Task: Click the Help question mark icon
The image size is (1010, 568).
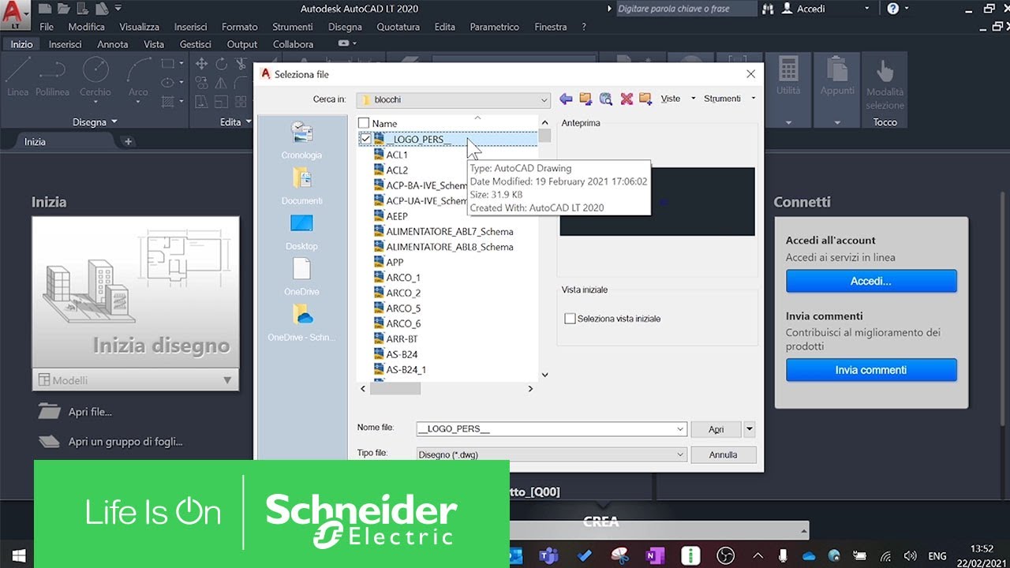Action: click(x=892, y=9)
